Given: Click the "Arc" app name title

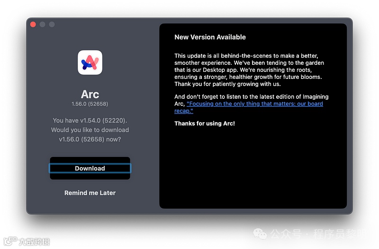Looking at the screenshot, I should 90,94.
